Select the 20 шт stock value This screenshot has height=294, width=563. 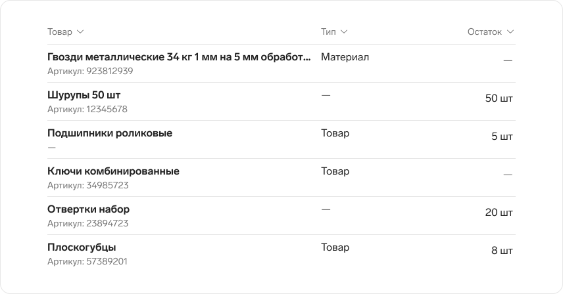[499, 213]
